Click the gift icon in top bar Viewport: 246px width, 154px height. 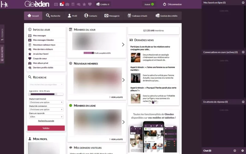[73, 4]
